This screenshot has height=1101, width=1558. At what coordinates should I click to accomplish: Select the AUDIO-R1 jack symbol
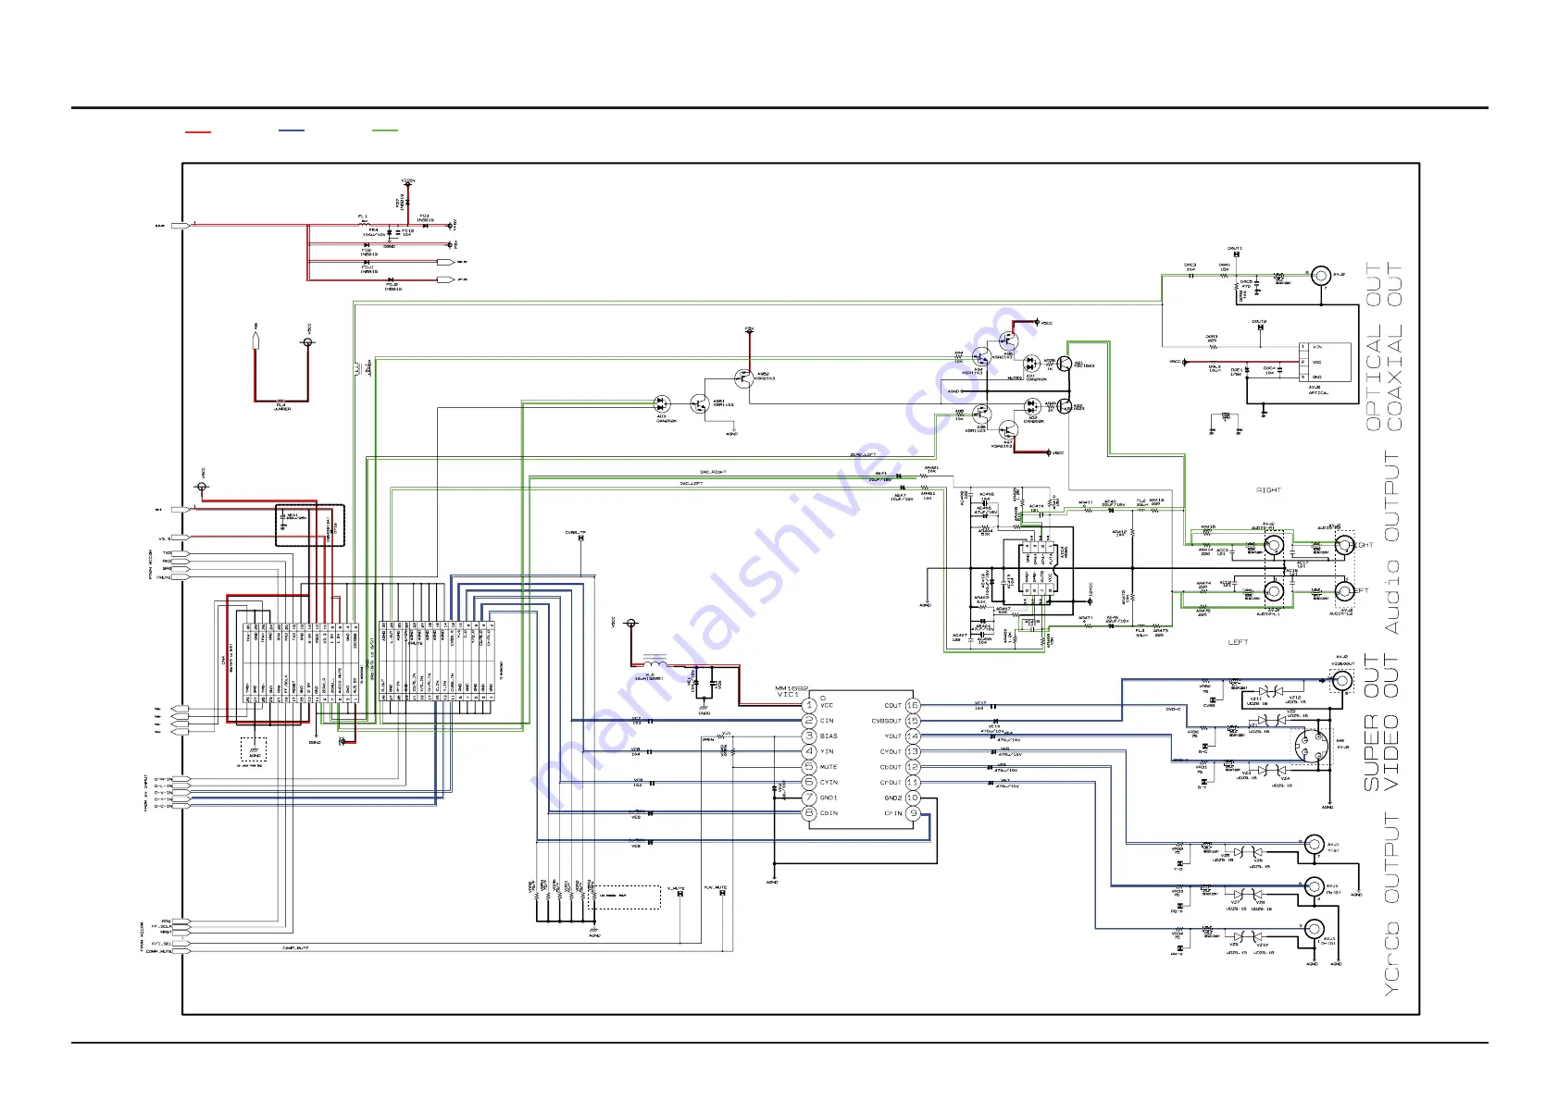pos(1275,545)
